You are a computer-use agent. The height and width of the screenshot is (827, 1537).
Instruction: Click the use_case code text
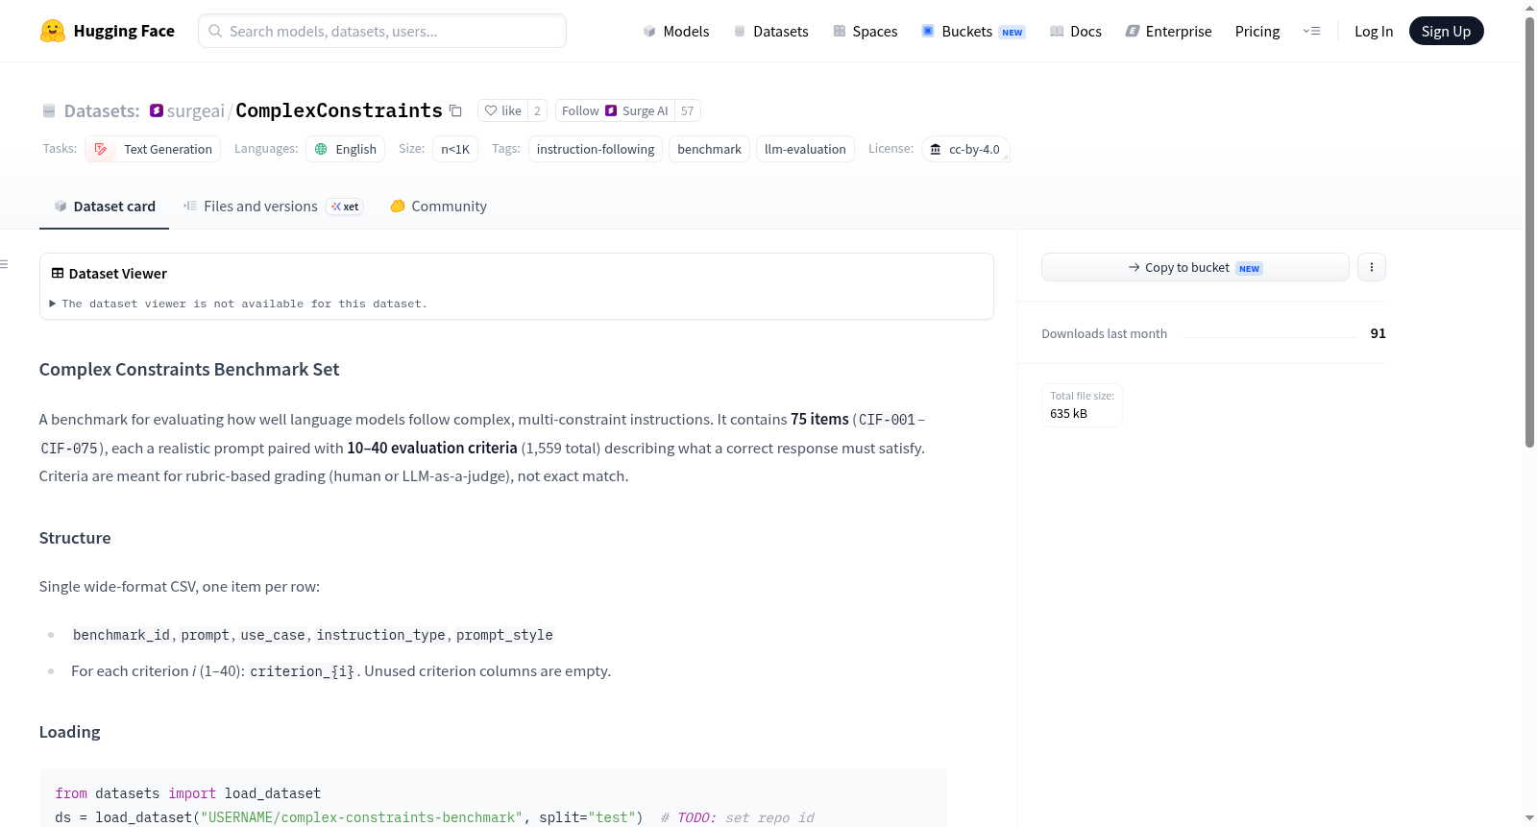pos(273,635)
